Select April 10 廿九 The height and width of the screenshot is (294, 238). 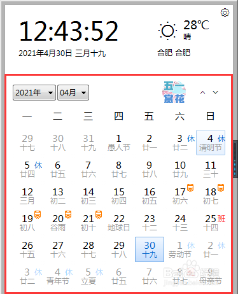[x=180, y=169]
